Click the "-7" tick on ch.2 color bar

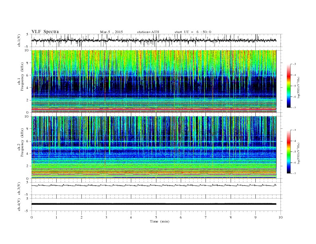(294, 173)
